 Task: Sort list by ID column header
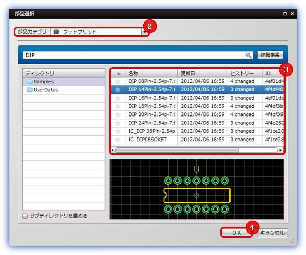point(273,73)
